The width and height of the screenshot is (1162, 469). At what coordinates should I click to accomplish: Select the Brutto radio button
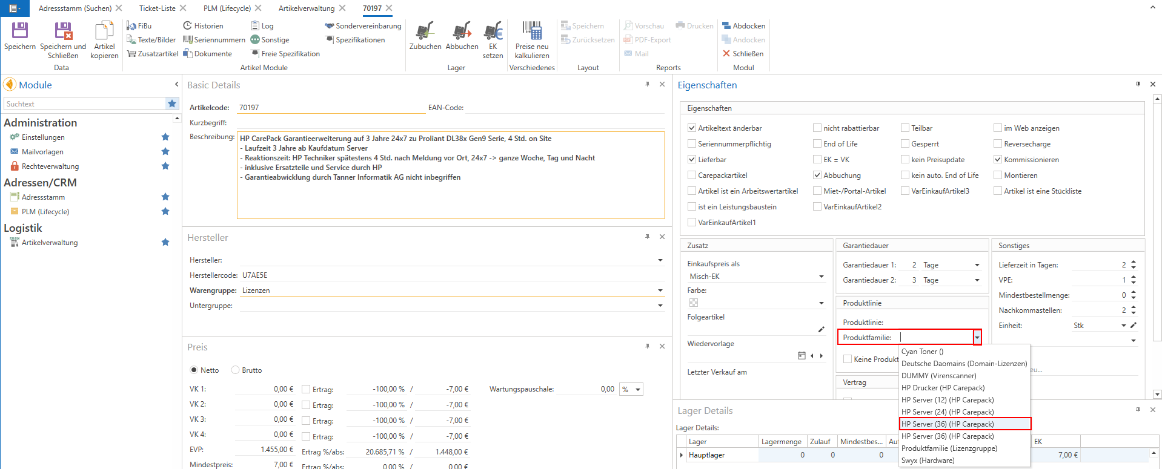(x=236, y=370)
